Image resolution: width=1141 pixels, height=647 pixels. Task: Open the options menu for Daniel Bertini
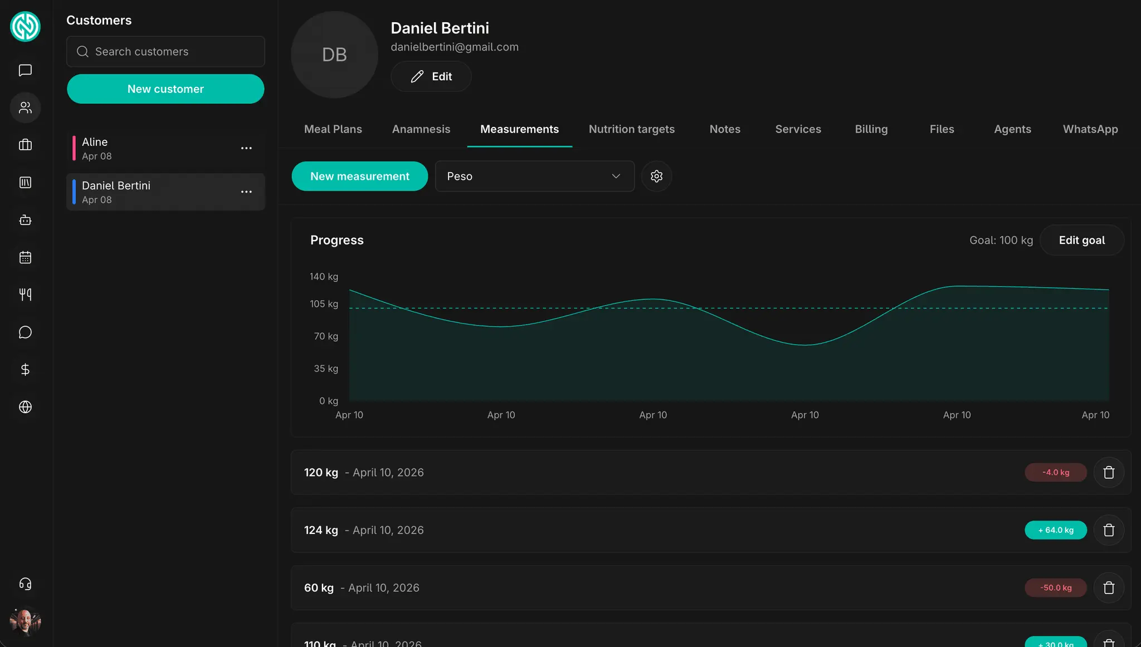246,192
